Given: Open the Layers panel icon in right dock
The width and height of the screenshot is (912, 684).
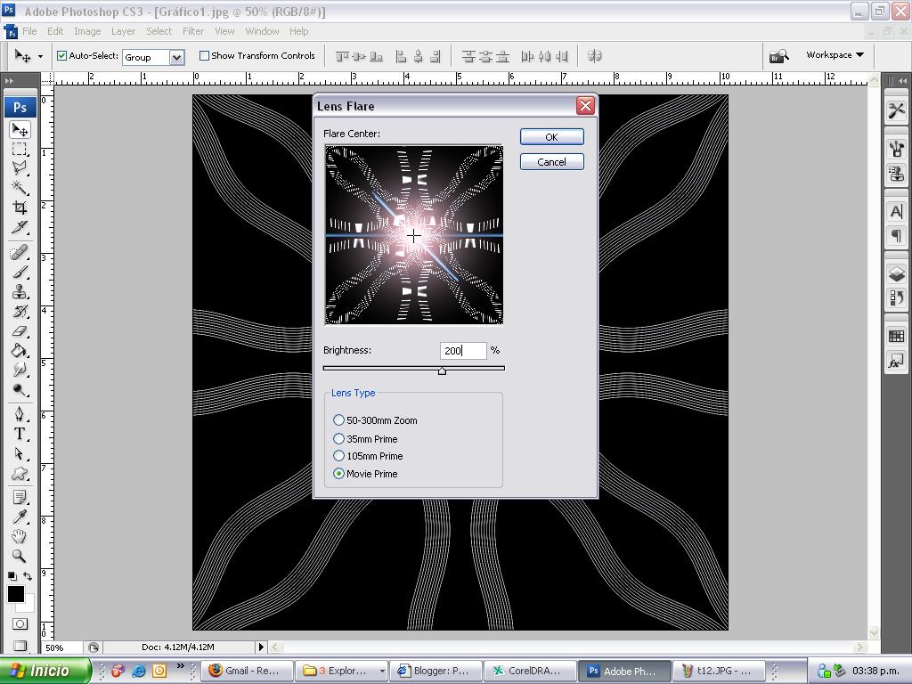Looking at the screenshot, I should 896,273.
